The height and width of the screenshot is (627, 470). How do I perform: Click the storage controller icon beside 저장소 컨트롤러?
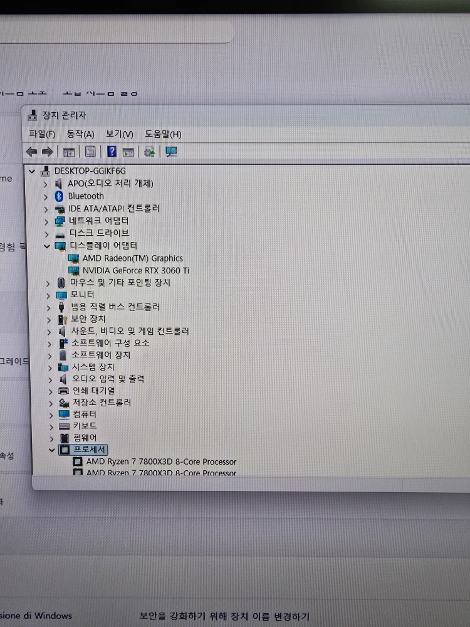coord(64,403)
